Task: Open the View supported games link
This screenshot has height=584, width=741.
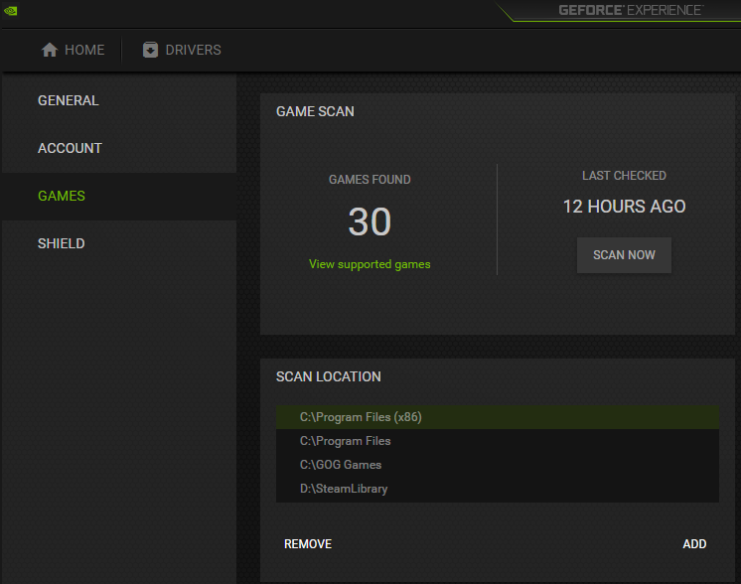Action: (370, 264)
